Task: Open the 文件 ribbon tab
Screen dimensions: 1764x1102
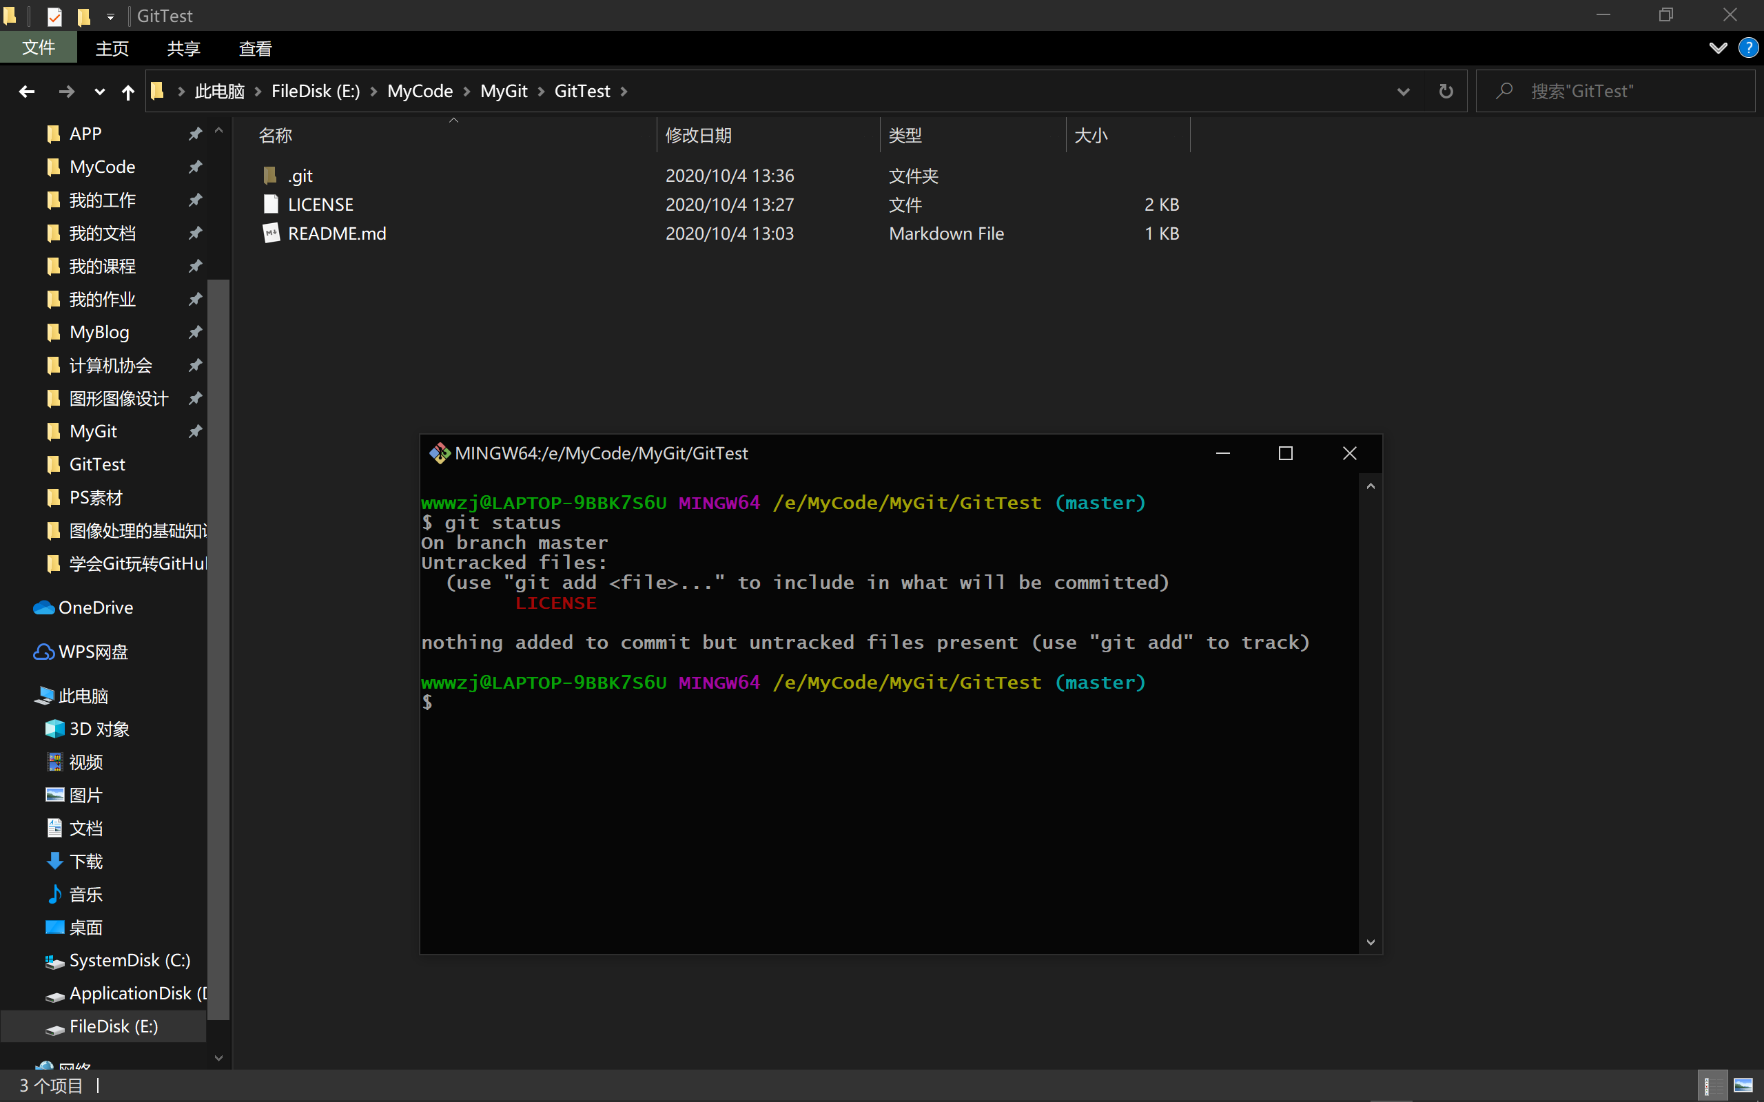Action: (39, 48)
